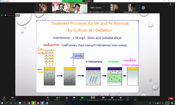The width and height of the screenshot is (175, 105).
Task: Click the green screen sharing notification bar
Action: pos(72,1)
